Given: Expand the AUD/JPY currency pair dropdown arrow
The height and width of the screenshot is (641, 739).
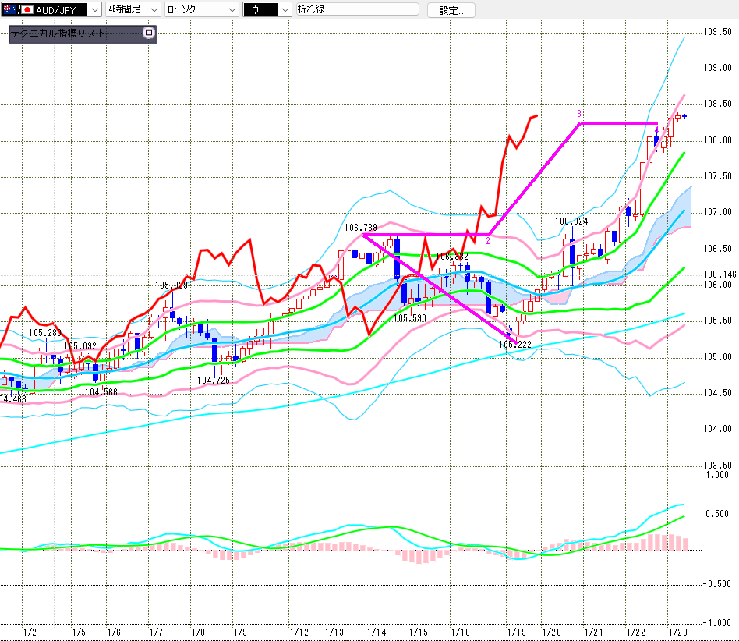Looking at the screenshot, I should [95, 9].
